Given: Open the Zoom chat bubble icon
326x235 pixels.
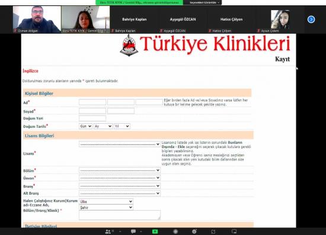Looking at the screenshot, I should [133, 231].
